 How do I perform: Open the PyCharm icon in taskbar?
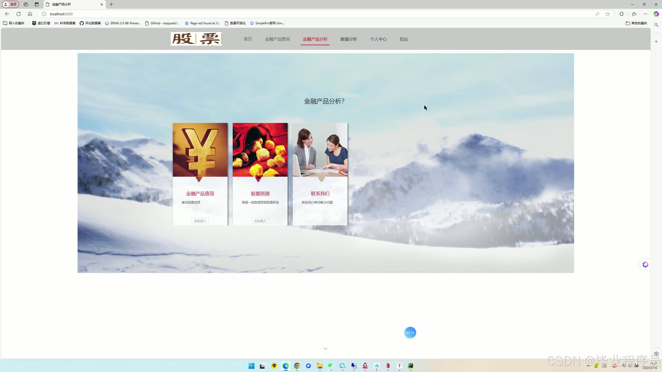pyautogui.click(x=411, y=366)
